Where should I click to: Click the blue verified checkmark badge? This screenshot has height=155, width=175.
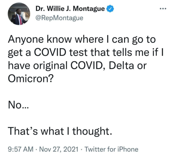coord(110,8)
